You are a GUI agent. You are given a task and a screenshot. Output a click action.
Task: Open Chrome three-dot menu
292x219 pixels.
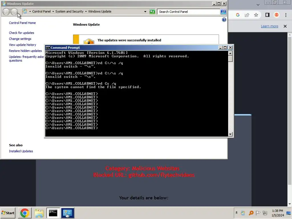pyautogui.click(x=286, y=15)
